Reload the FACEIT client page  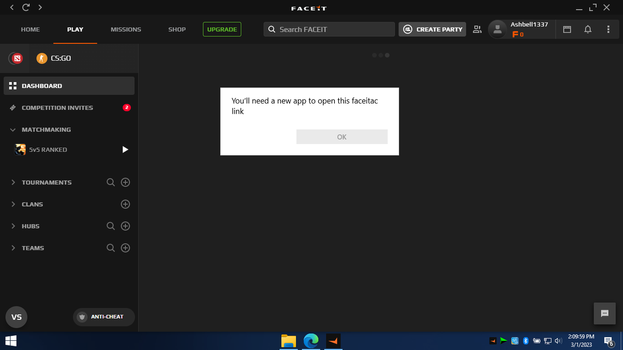coord(26,7)
